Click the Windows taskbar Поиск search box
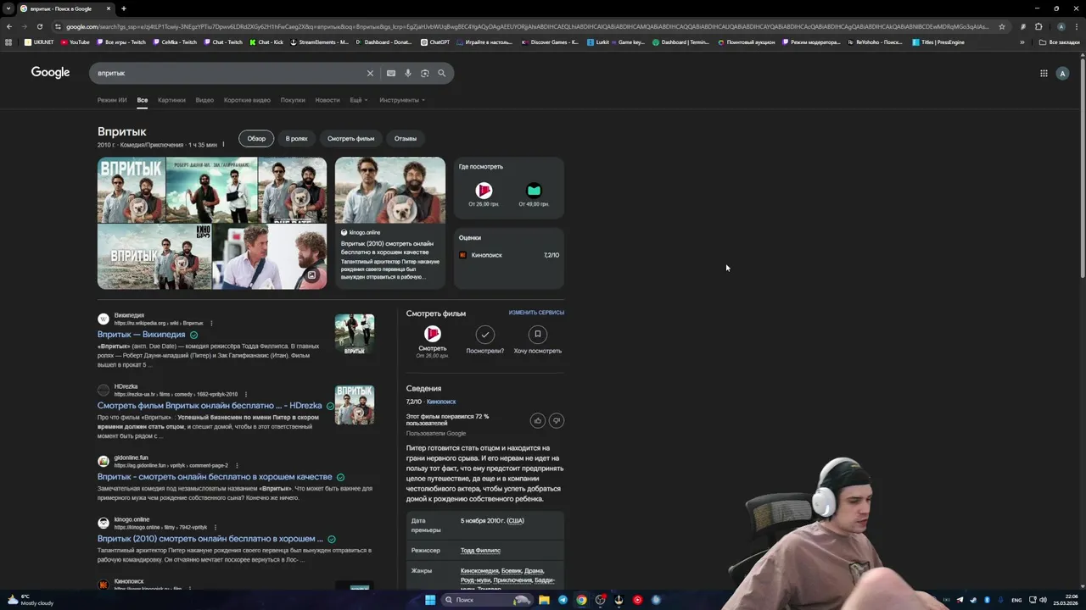Viewport: 1086px width, 610px height. coord(486,600)
